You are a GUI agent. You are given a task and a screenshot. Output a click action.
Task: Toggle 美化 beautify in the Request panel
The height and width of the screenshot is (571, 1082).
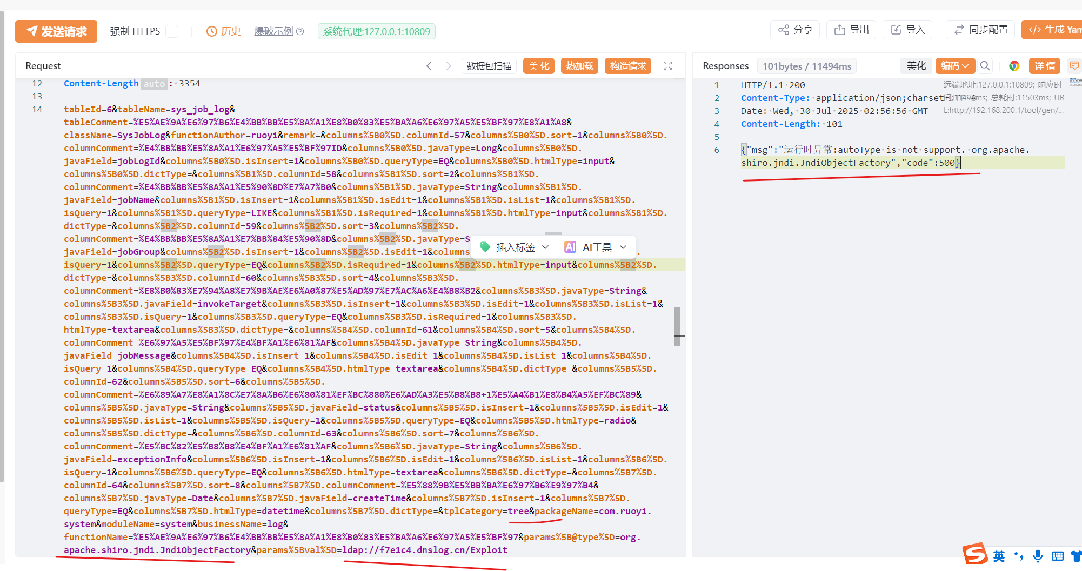(538, 66)
